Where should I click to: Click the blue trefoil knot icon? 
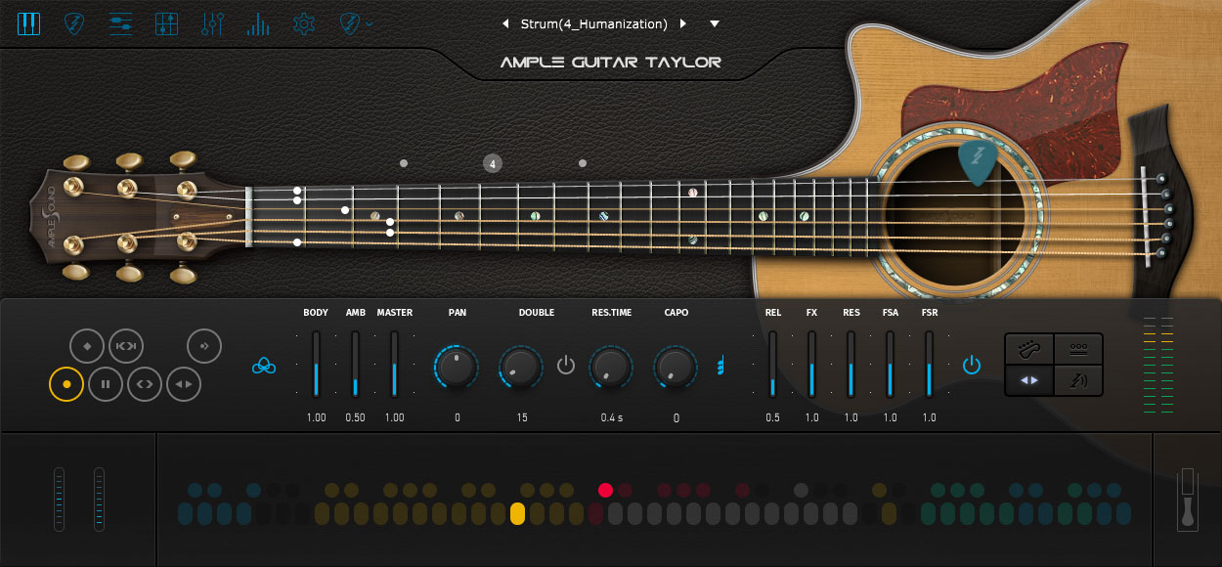point(264,366)
